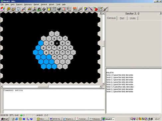Screen dimensions: 162x121
Task: Switch to the Dist tab
Action: tap(122, 18)
